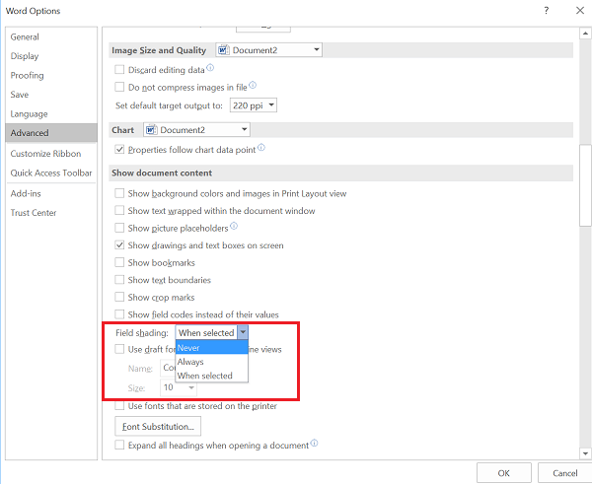Switch to Customize Ribbon section

45,154
